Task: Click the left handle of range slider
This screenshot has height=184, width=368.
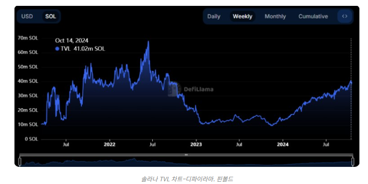Action: [x=20, y=161]
